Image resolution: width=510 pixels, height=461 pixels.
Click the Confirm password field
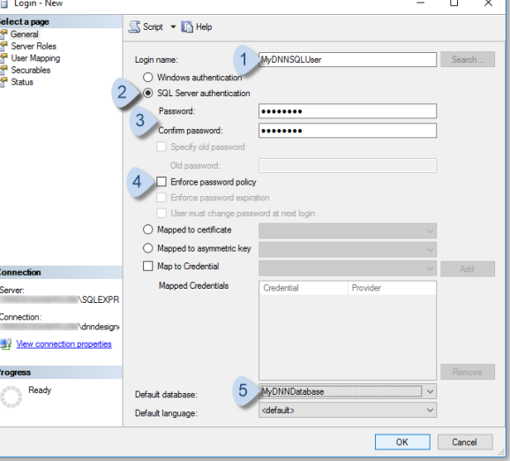point(348,131)
